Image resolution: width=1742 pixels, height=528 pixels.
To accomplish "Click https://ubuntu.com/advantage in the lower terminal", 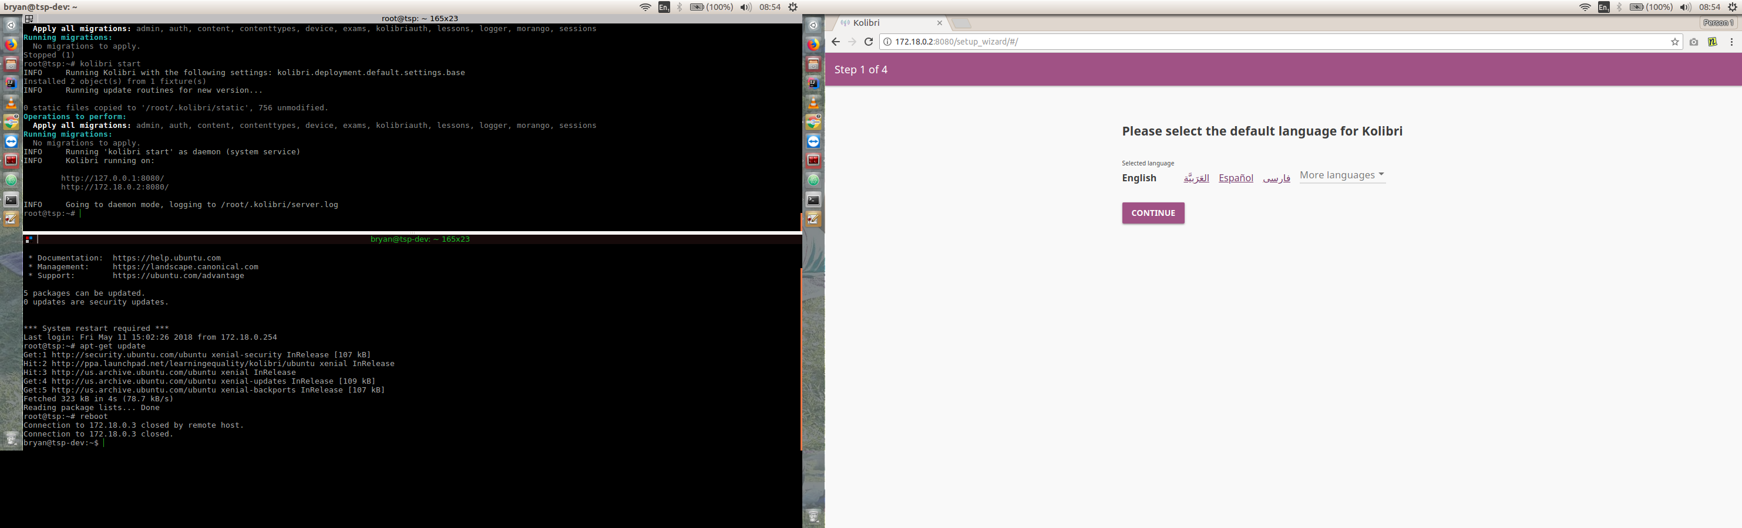I will pyautogui.click(x=179, y=276).
